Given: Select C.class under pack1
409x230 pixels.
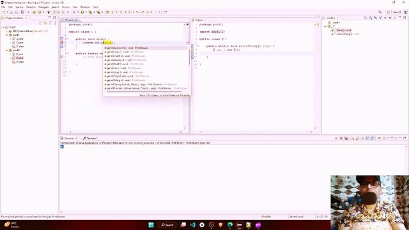Looking at the screenshot, I should pyautogui.click(x=19, y=47).
